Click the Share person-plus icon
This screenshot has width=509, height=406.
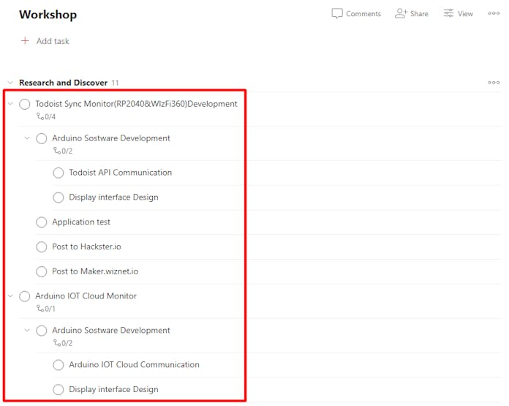click(x=401, y=13)
